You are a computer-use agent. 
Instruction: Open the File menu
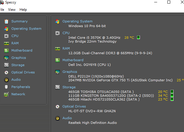pyautogui.click(x=2, y=10)
